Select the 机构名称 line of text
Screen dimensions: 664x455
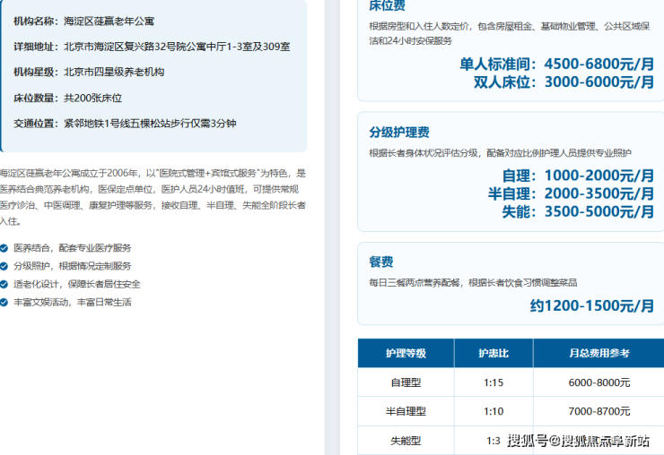pyautogui.click(x=83, y=21)
